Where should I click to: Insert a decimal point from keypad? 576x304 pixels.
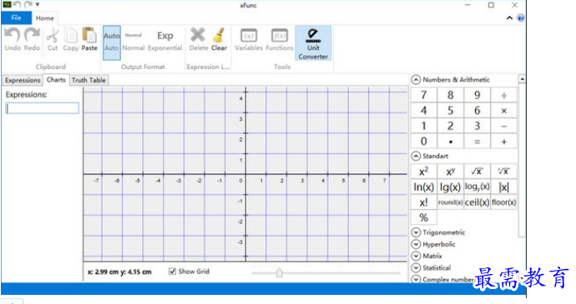click(x=451, y=142)
